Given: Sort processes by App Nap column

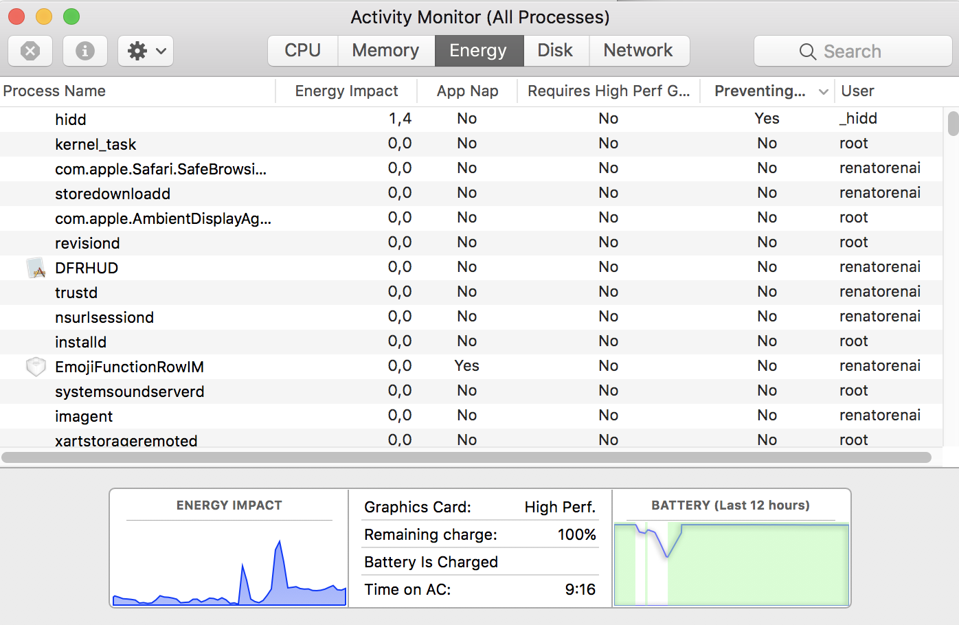Looking at the screenshot, I should click(x=467, y=91).
